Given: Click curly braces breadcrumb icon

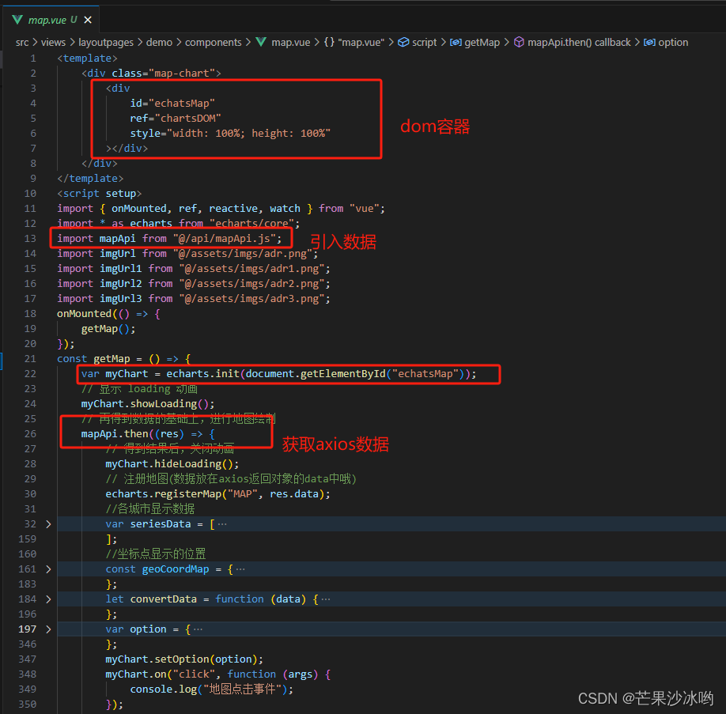Looking at the screenshot, I should click(x=329, y=42).
